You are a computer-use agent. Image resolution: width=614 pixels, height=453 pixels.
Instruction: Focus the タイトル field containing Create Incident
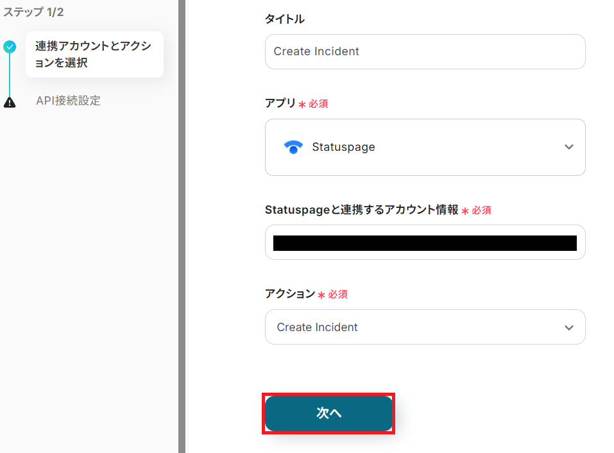pyautogui.click(x=425, y=51)
